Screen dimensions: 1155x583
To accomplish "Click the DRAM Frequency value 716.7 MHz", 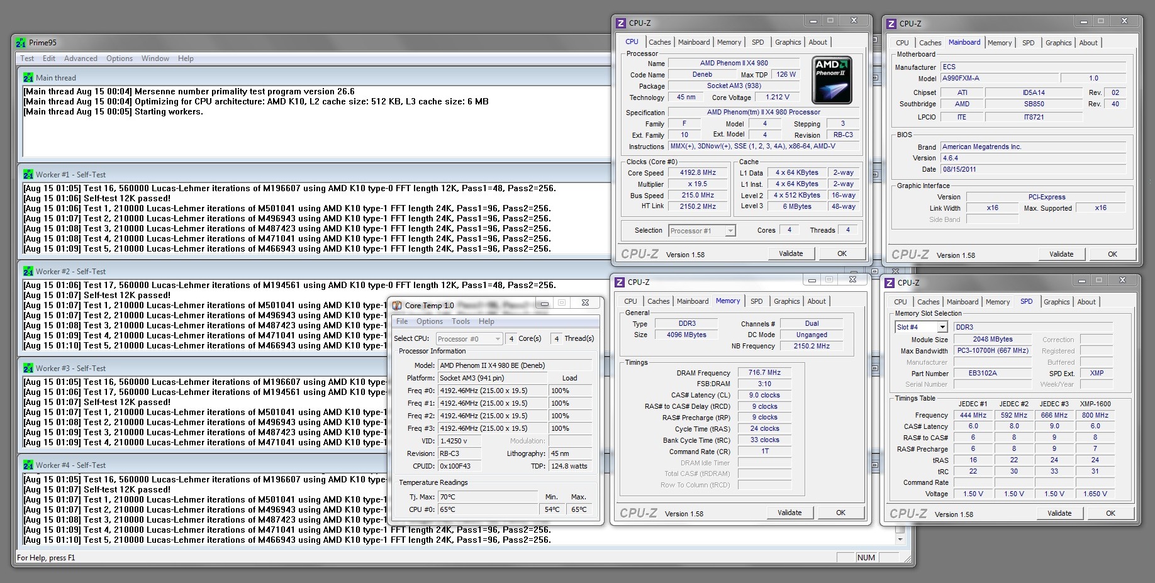I will coord(764,372).
